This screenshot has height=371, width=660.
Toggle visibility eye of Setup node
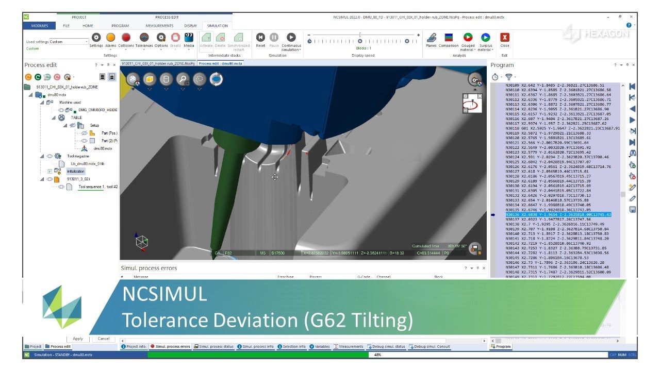[73, 125]
